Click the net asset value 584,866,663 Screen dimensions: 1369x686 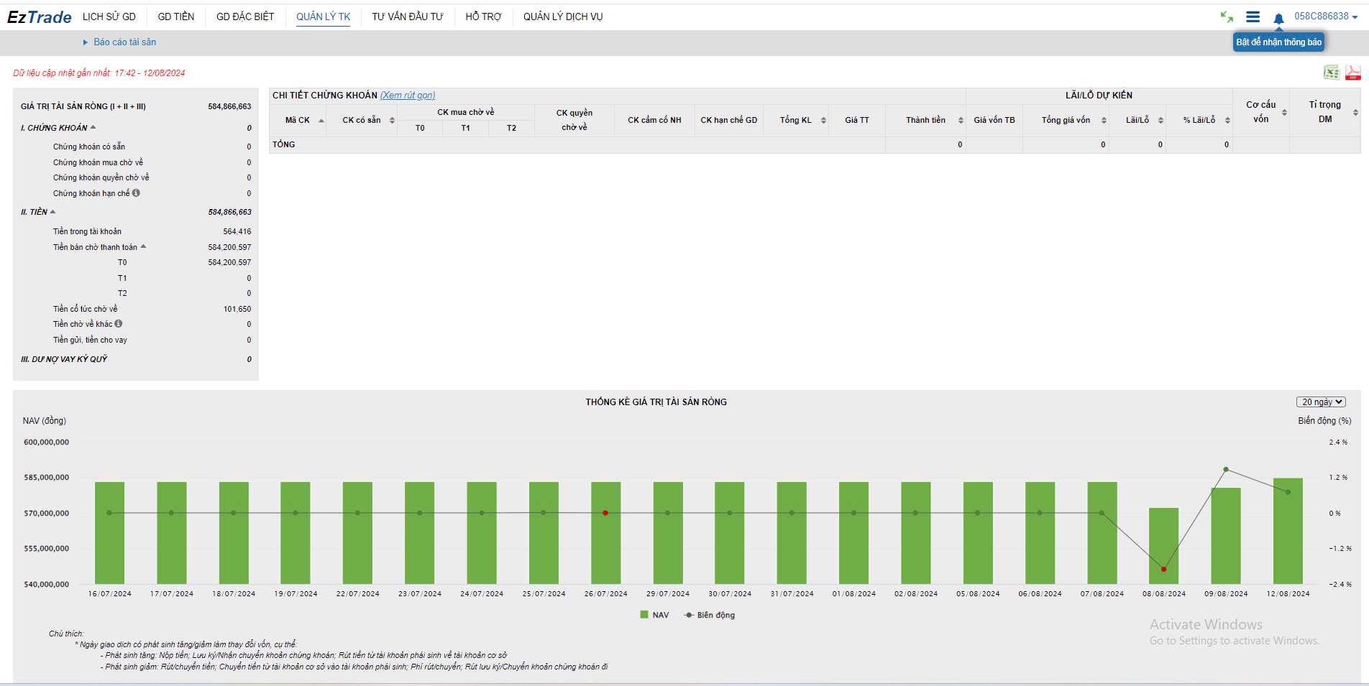(x=229, y=106)
